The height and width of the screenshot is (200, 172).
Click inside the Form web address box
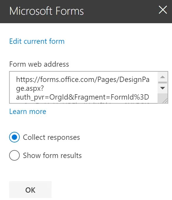[x=84, y=88]
